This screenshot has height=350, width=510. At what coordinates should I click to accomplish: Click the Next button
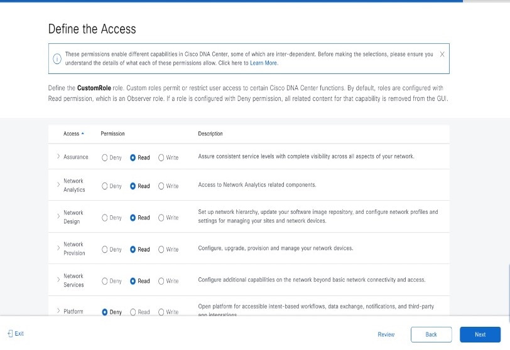pos(480,334)
